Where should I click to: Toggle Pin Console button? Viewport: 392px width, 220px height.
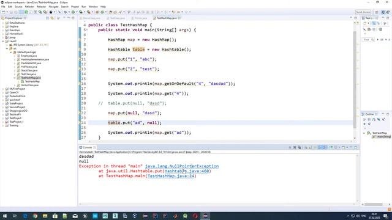[331, 147]
